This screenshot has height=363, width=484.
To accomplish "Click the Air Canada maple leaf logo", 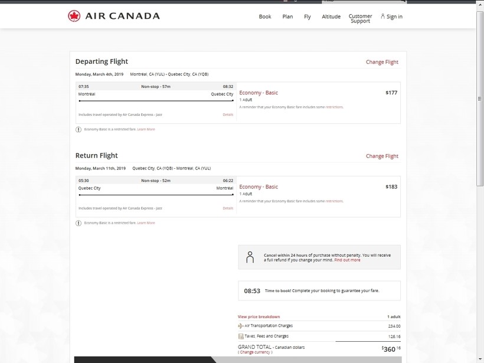I will pyautogui.click(x=74, y=16).
